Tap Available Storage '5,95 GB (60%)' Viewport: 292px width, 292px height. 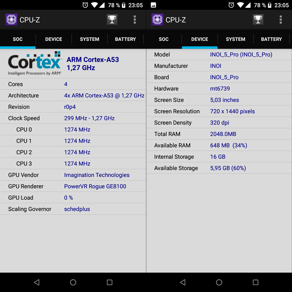228,168
